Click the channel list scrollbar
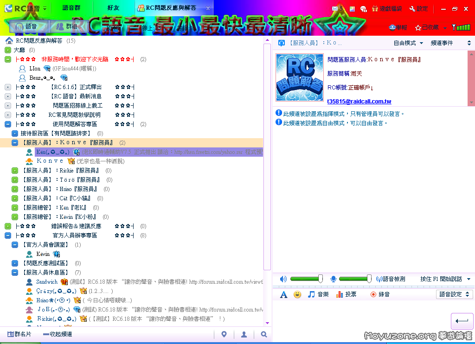The width and height of the screenshot is (475, 344). click(x=267, y=157)
